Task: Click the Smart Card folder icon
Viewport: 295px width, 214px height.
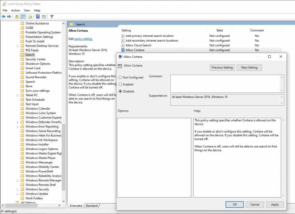Action: [x=22, y=68]
